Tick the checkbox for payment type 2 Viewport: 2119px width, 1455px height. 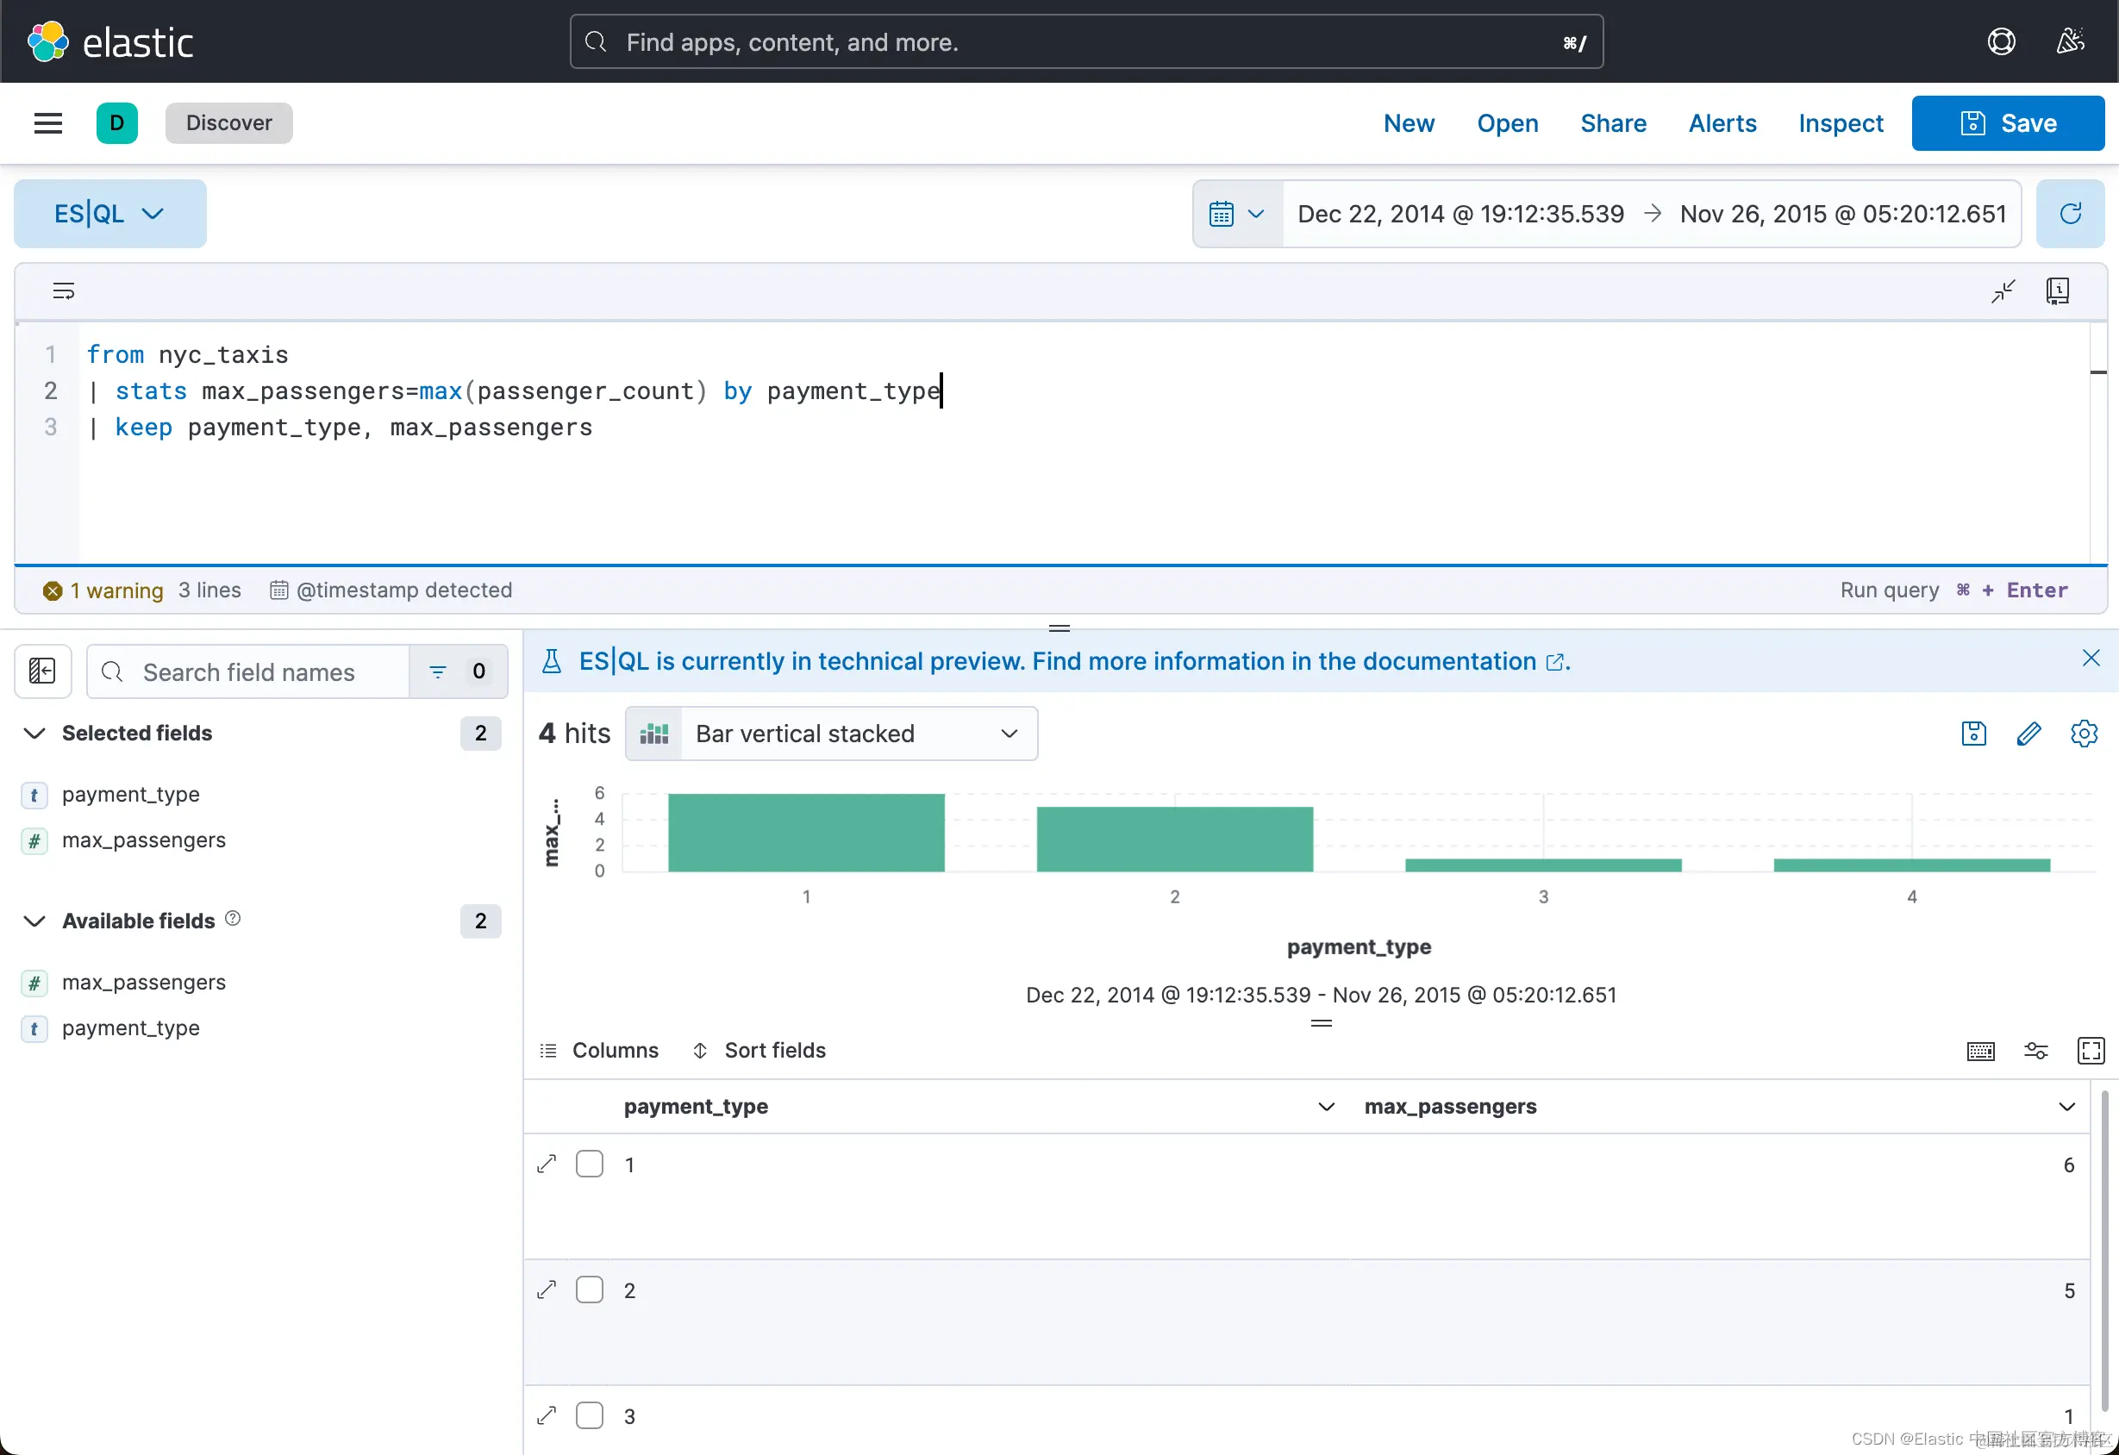pyautogui.click(x=590, y=1290)
